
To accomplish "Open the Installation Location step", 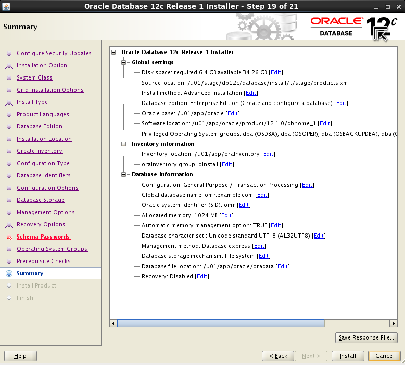I will coord(44,139).
